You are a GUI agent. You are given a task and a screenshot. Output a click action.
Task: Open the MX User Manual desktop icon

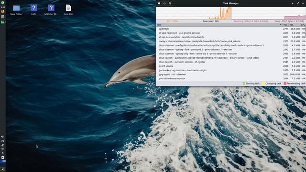pyautogui.click(x=51, y=10)
